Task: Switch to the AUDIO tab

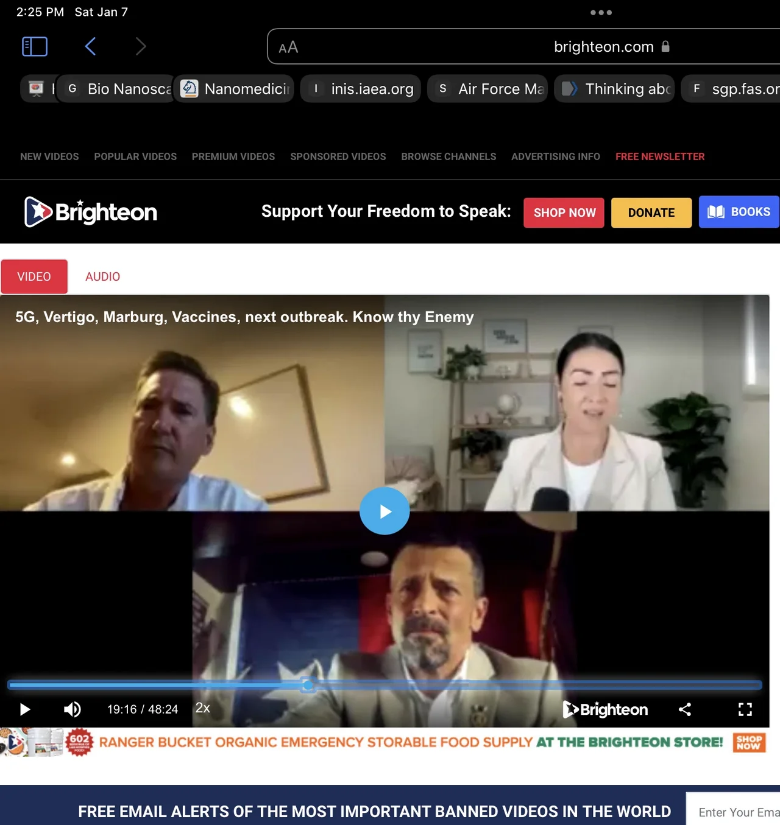Action: click(x=102, y=276)
